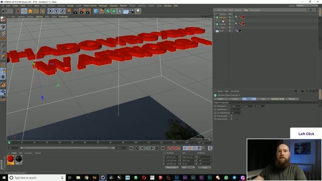The height and width of the screenshot is (181, 322).
Task: Click the back arrow in Attributes Manager
Action: 295,91
